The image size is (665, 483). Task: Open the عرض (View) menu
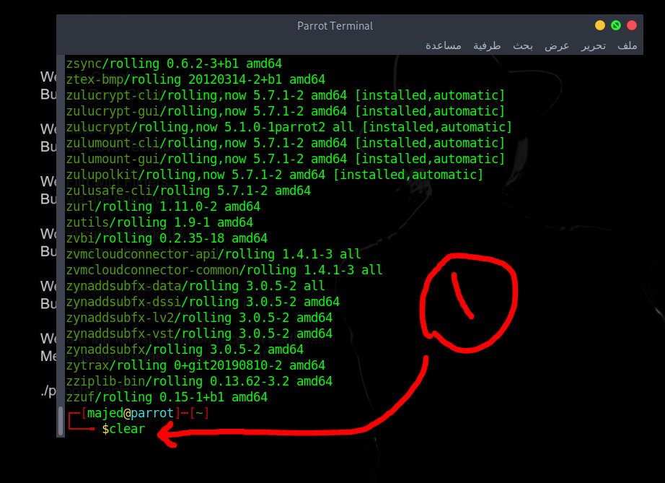click(x=557, y=45)
